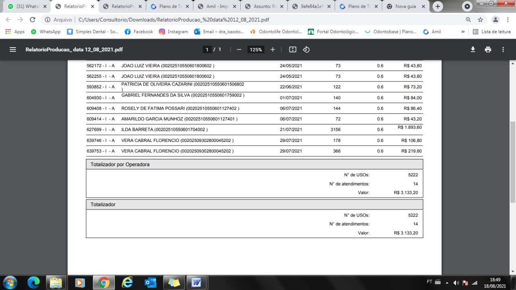Show hidden system tray icons
This screenshot has width=516, height=290.
coord(447,282)
